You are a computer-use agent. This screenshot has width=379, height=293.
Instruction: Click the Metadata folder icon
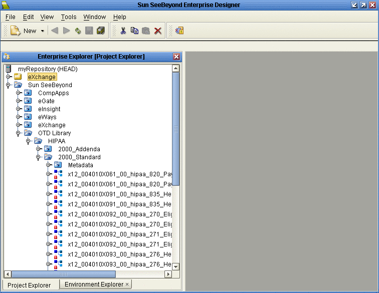58,165
